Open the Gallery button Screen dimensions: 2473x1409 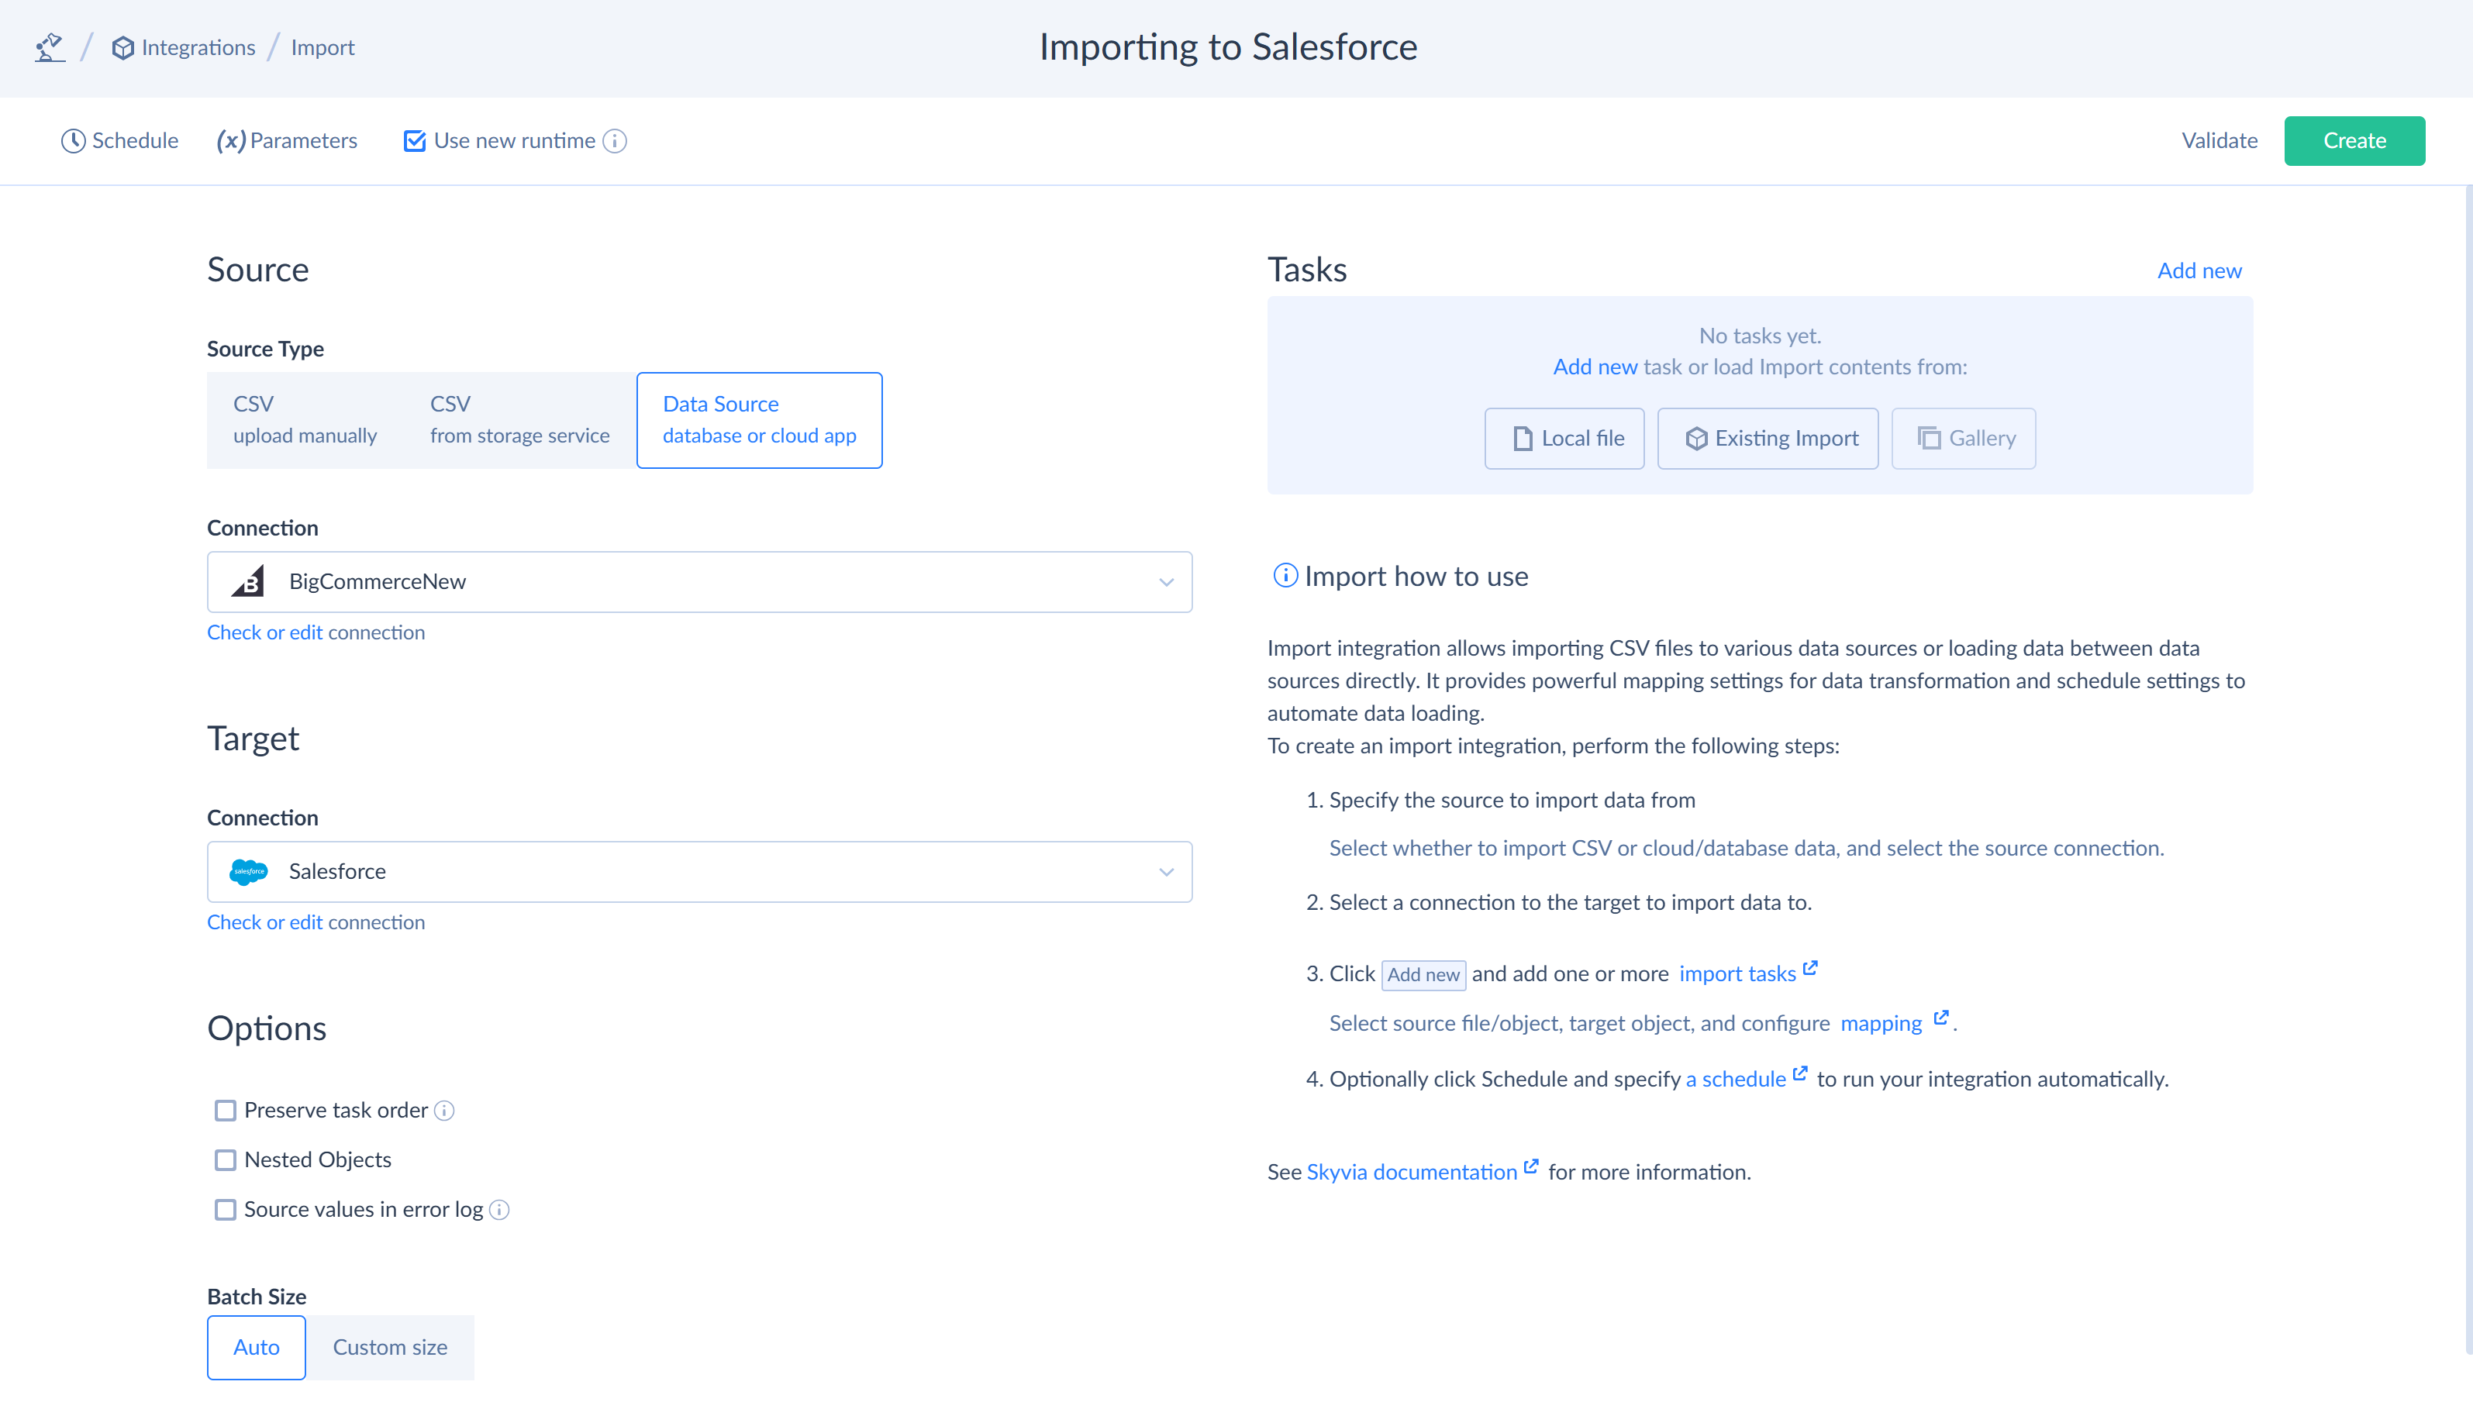1963,439
